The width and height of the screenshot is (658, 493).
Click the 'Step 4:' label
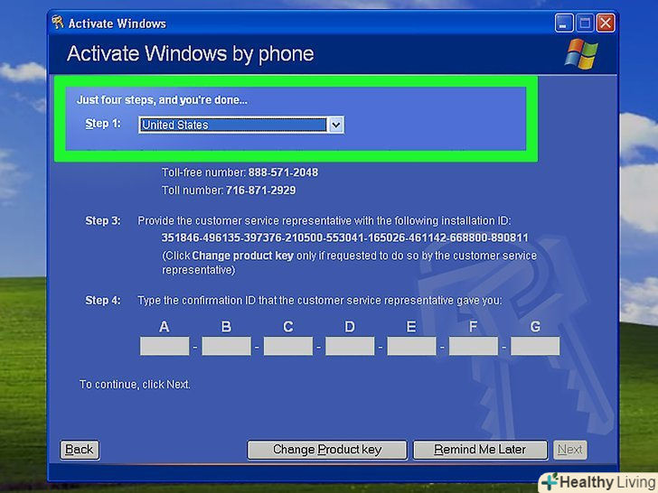tap(103, 300)
